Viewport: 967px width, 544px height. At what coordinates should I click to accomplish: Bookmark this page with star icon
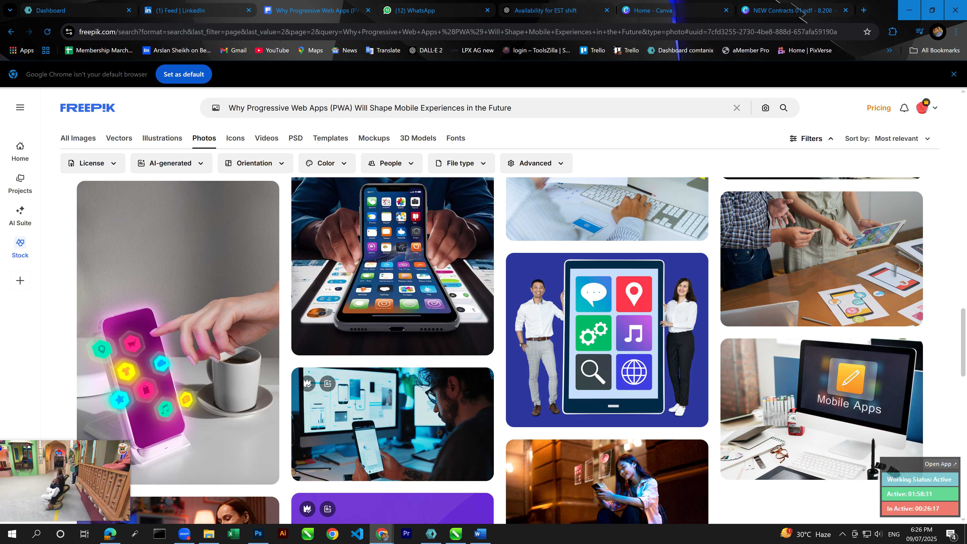[867, 32]
